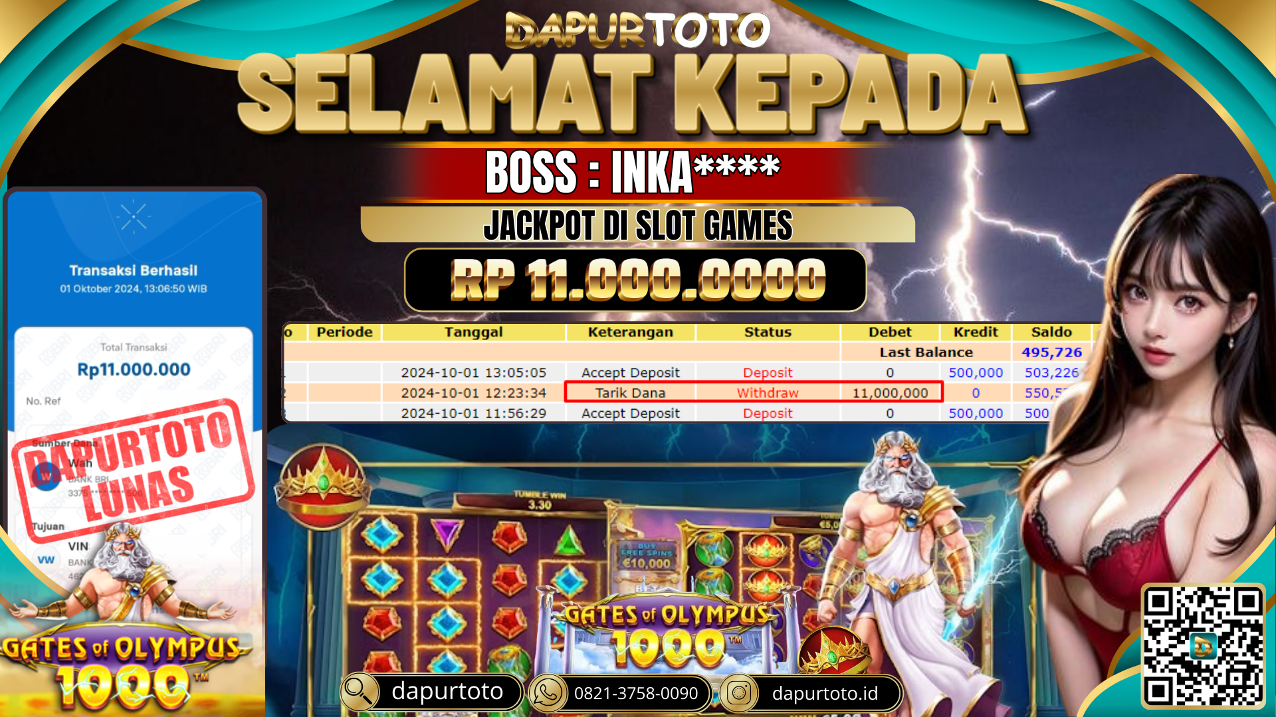The width and height of the screenshot is (1276, 717).
Task: Click the sparkle icon above Transaksi Berhasil
Action: tap(134, 216)
